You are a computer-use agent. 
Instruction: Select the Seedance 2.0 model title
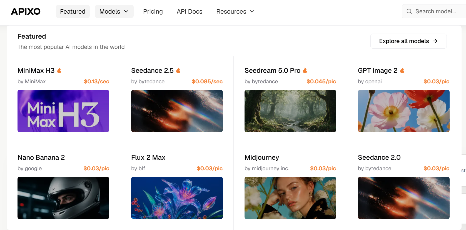[379, 157]
